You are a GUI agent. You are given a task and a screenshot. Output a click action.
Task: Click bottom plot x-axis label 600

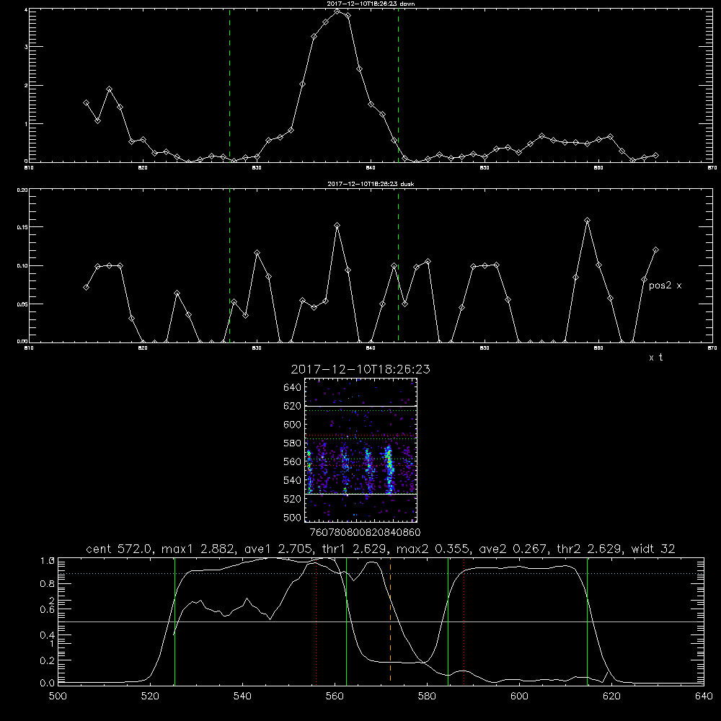click(x=520, y=696)
